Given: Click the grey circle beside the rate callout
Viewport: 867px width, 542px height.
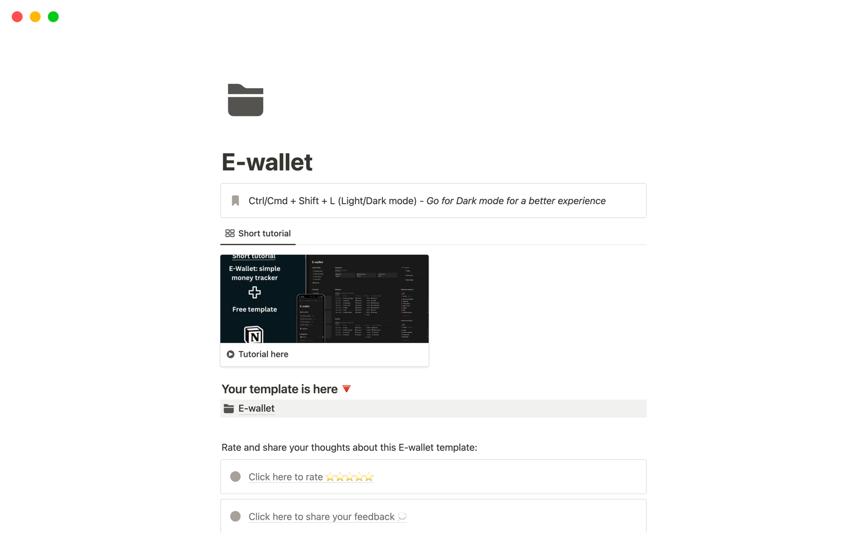Looking at the screenshot, I should (x=235, y=477).
